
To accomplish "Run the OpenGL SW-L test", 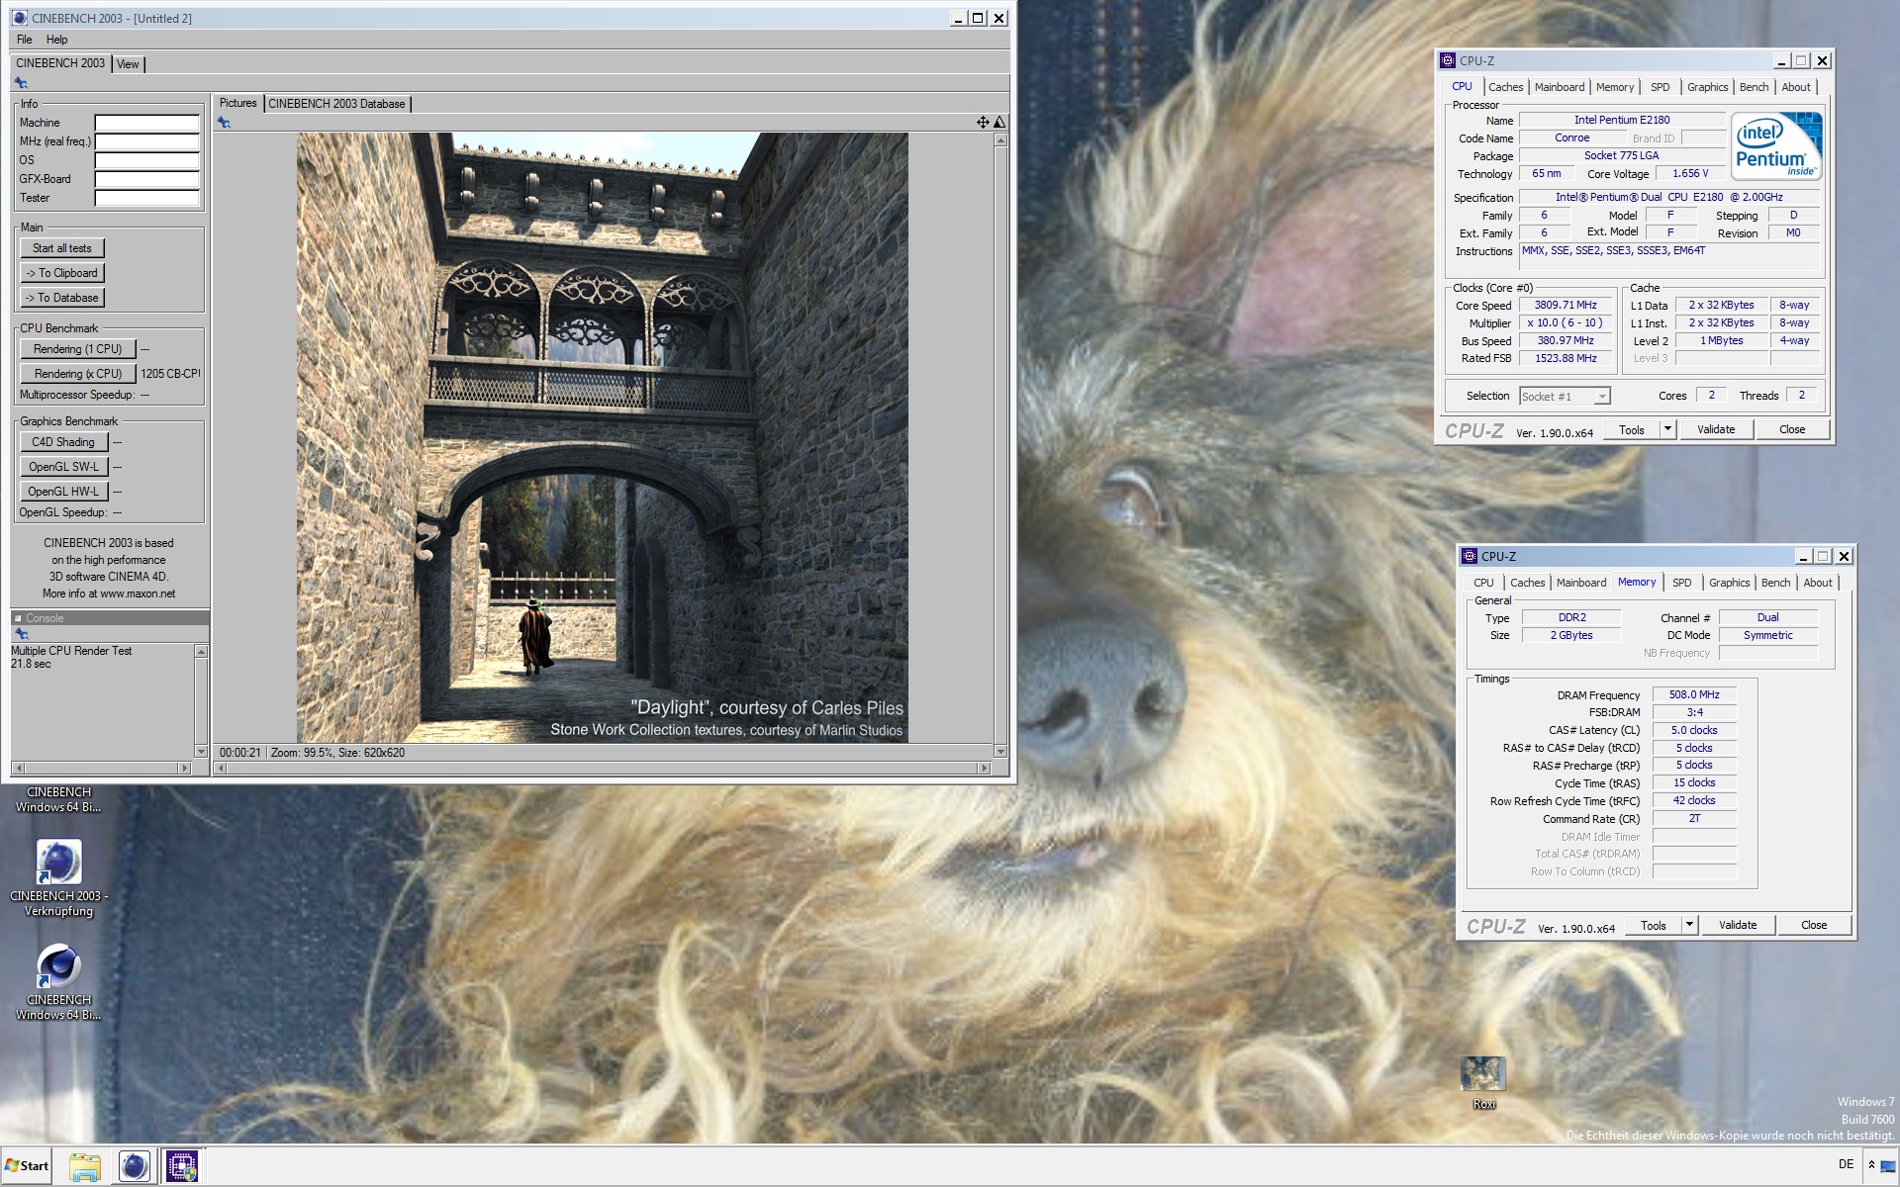I will click(x=63, y=467).
